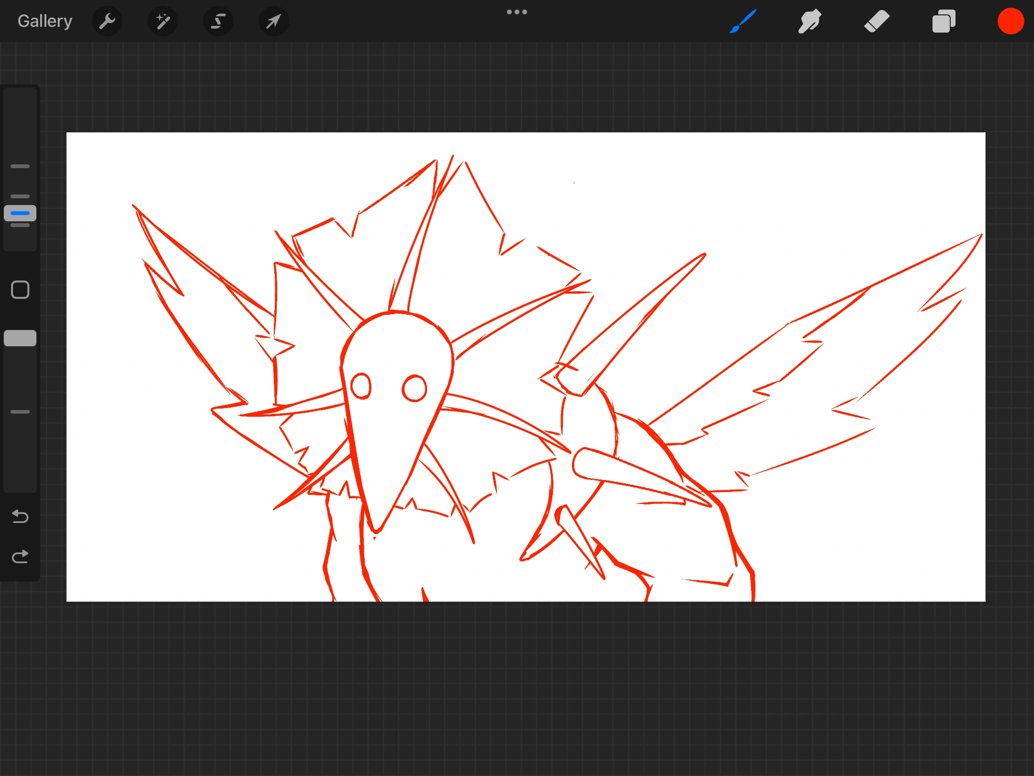Open the Actions menu with the wrench icon
Screen dimensions: 1034x776
[107, 21]
